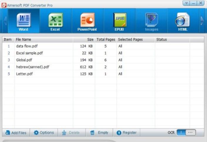Click the Total Pages column header
207x142 pixels.
click(106, 39)
